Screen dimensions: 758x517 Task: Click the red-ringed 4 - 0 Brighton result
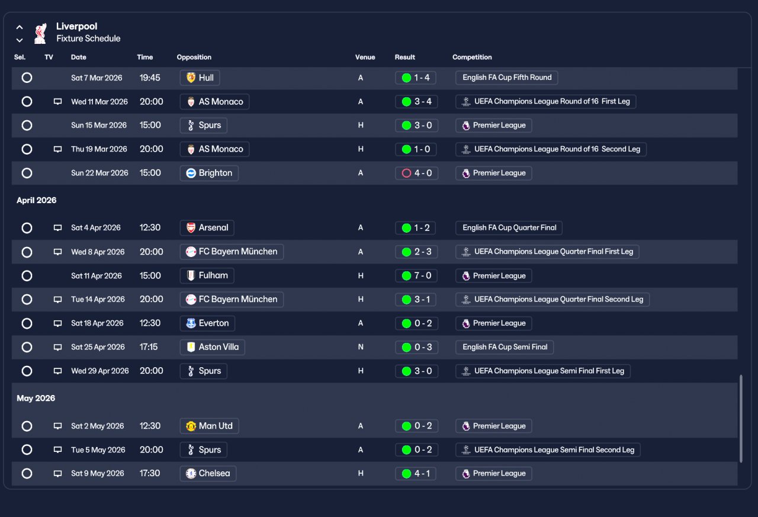tap(417, 173)
